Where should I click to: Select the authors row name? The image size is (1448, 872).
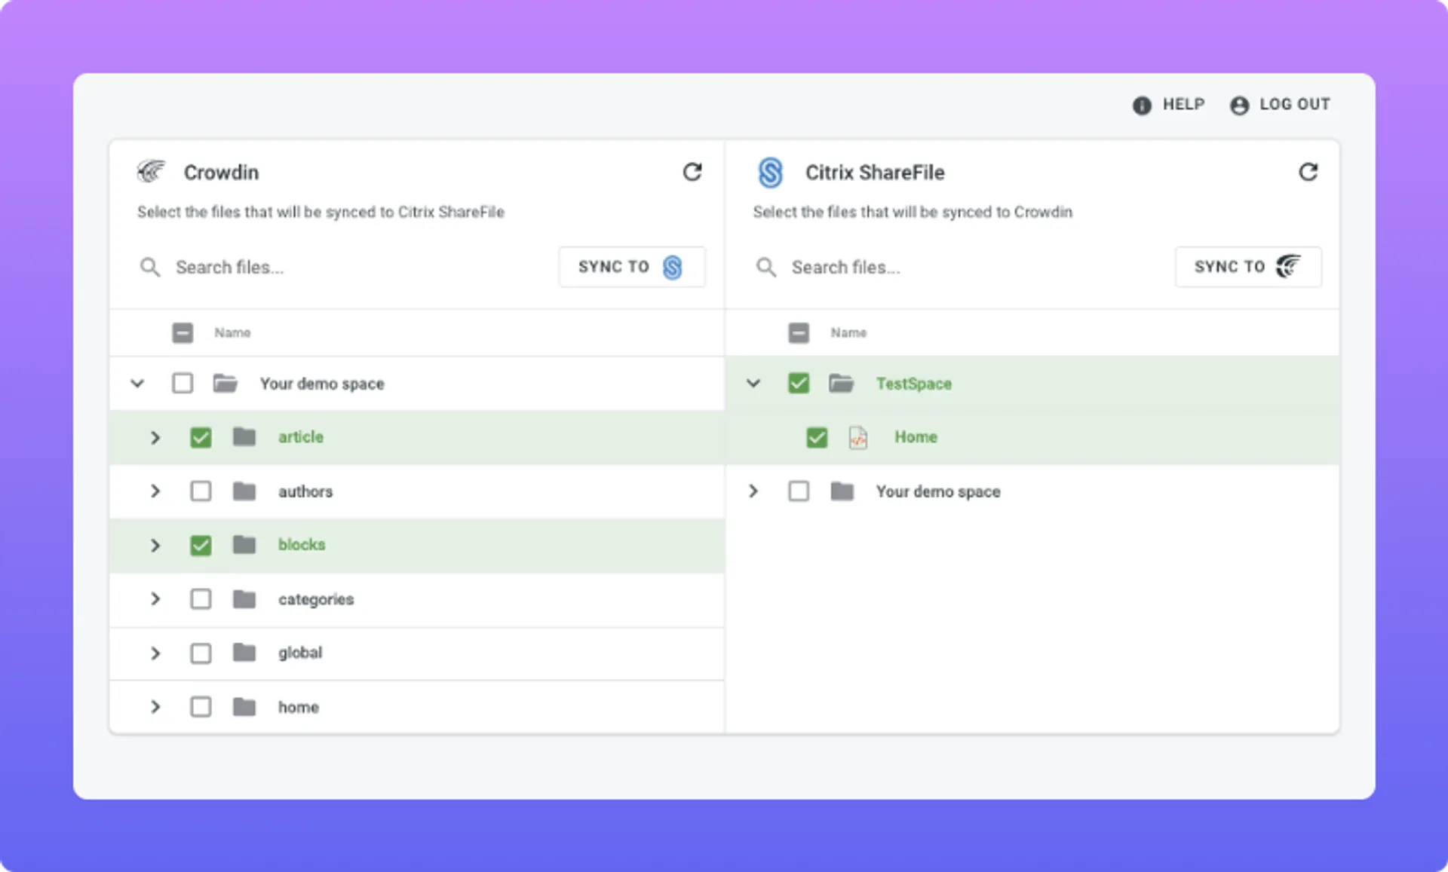[x=305, y=491]
